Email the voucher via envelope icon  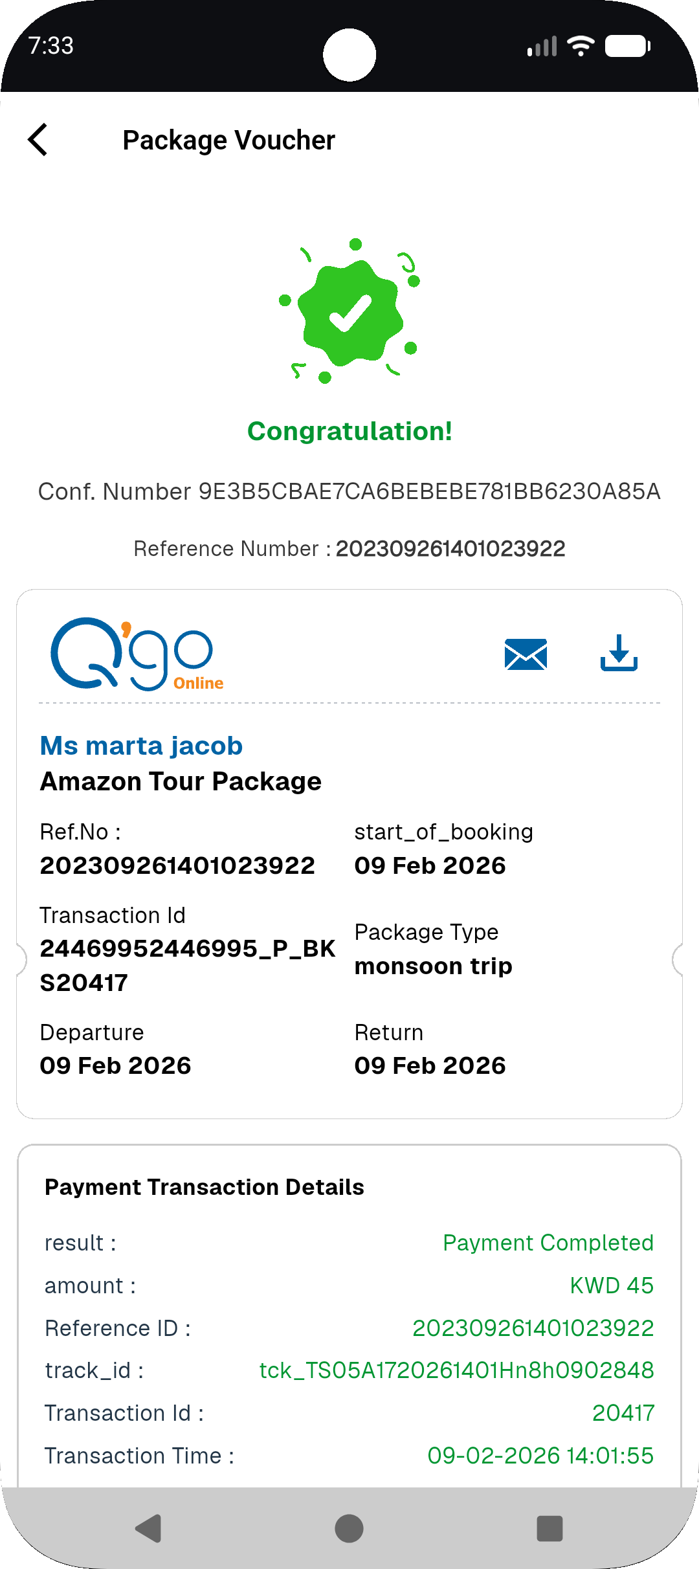pyautogui.click(x=526, y=654)
